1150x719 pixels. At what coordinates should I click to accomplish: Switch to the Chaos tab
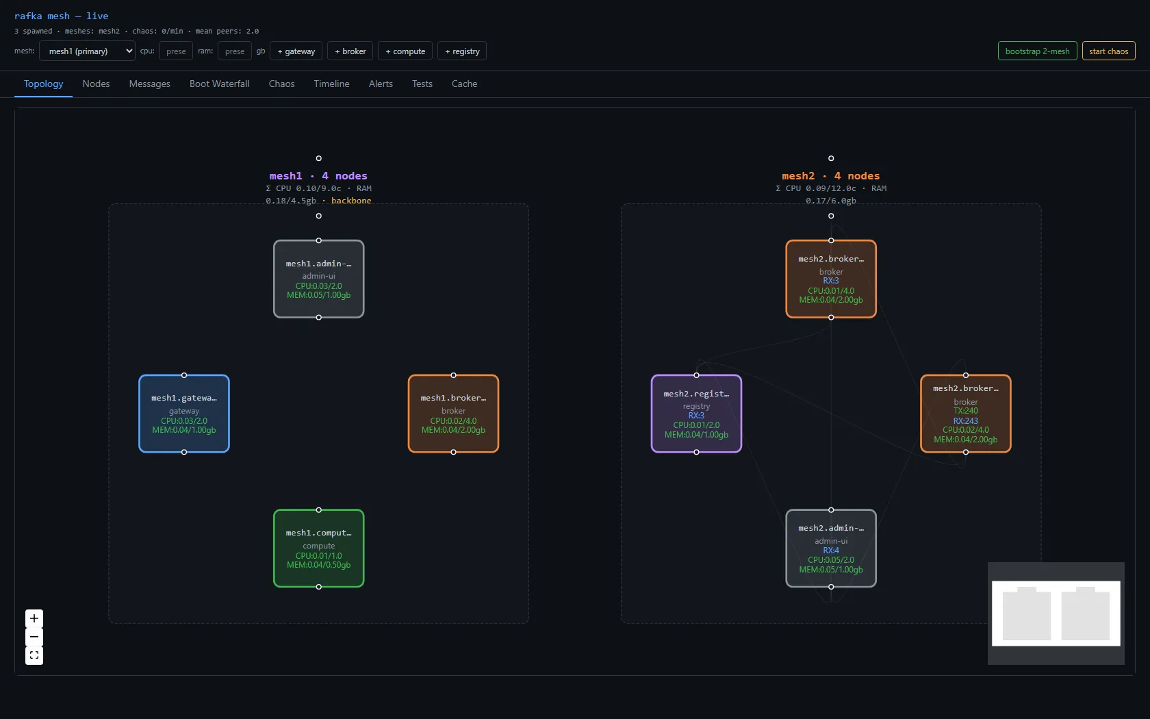[x=281, y=84]
